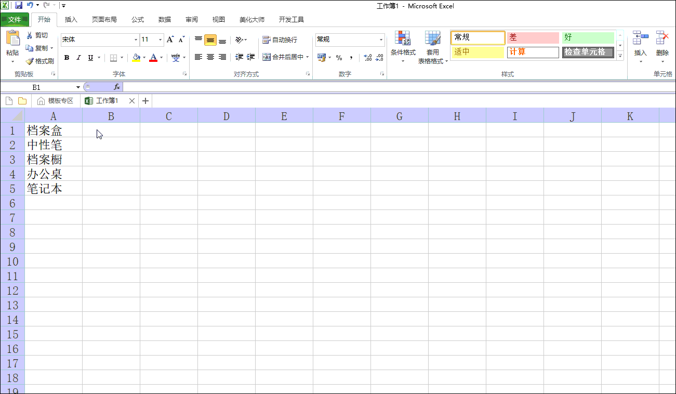Apply the Neutral (适中) cell style
The width and height of the screenshot is (676, 394).
coord(478,52)
